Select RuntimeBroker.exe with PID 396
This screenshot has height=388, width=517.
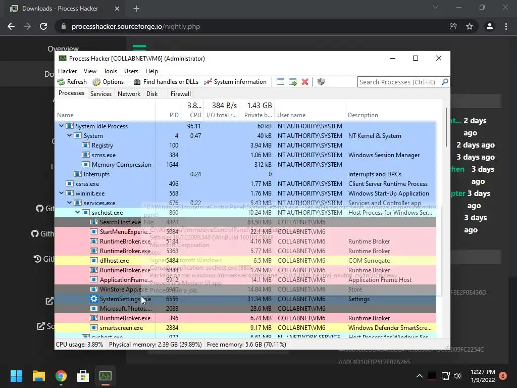click(245, 318)
